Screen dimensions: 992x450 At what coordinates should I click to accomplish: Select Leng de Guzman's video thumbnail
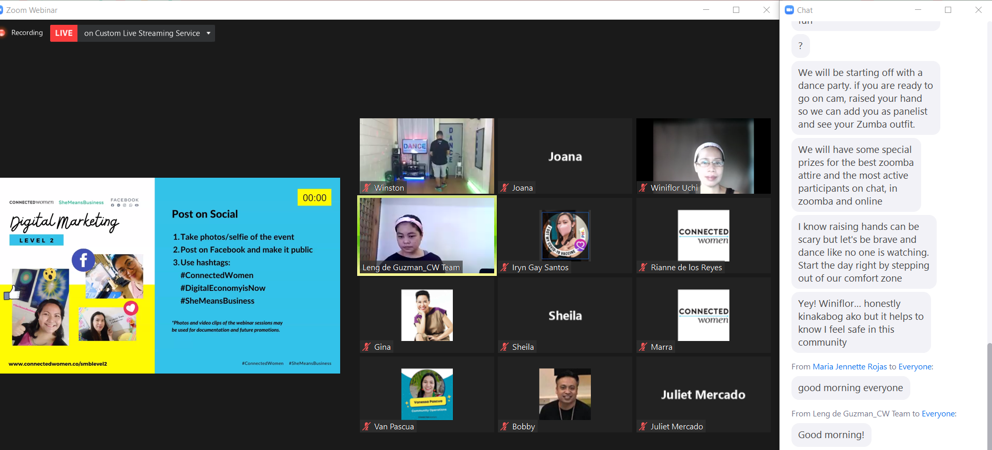pyautogui.click(x=427, y=236)
